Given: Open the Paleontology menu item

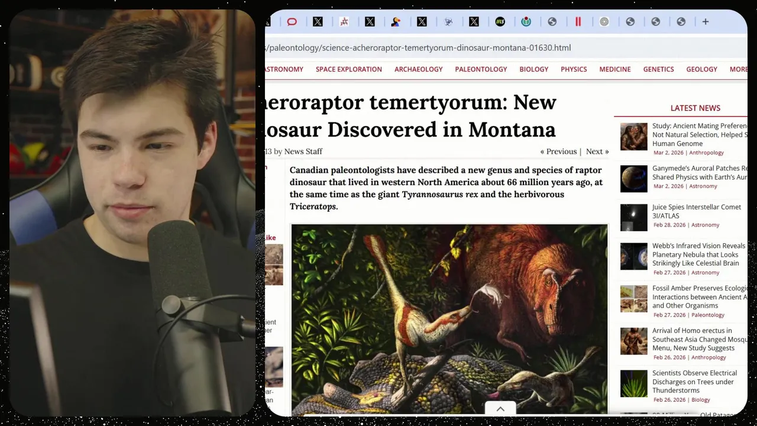Looking at the screenshot, I should click(x=481, y=69).
